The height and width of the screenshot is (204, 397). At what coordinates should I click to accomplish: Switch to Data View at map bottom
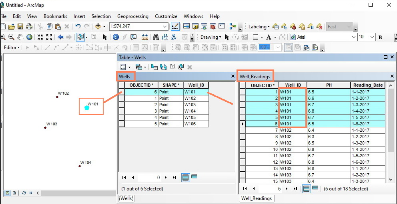(x=8, y=193)
